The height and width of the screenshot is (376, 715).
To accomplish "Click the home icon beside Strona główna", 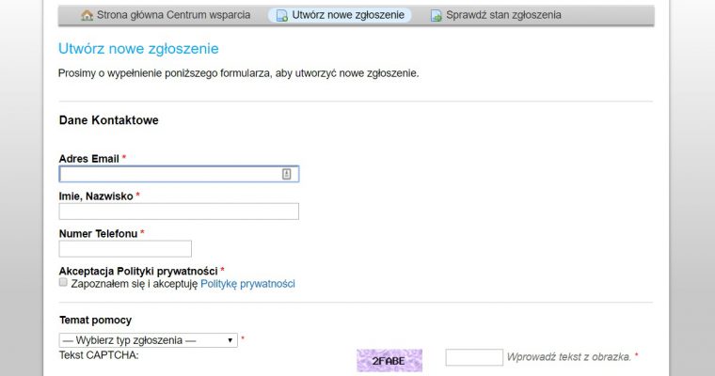I will pos(87,15).
